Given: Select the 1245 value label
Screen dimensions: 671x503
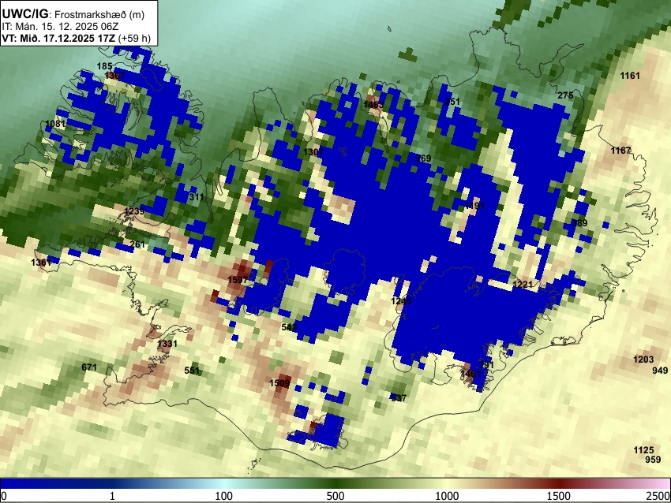Looking at the screenshot, I should (x=401, y=301).
